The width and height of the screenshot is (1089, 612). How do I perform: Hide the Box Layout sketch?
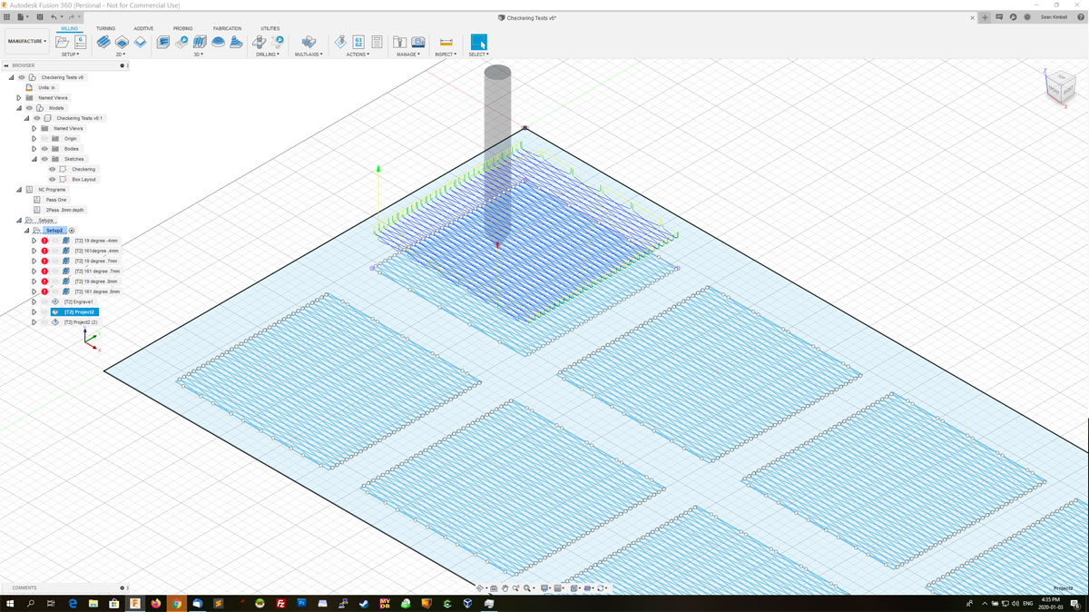[x=53, y=179]
